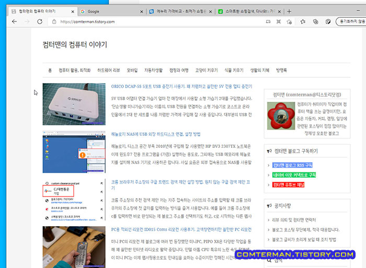Click the 동기화하지 않음 profile button
The width and height of the screenshot is (366, 268).
(351, 21)
